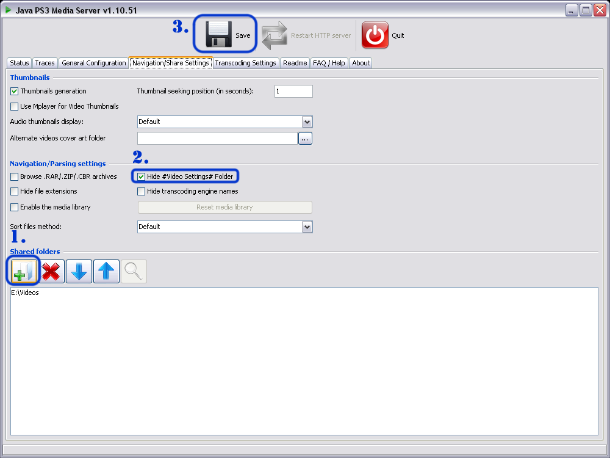Image resolution: width=610 pixels, height=458 pixels.
Task: Close the Media Server window
Action: (x=600, y=10)
